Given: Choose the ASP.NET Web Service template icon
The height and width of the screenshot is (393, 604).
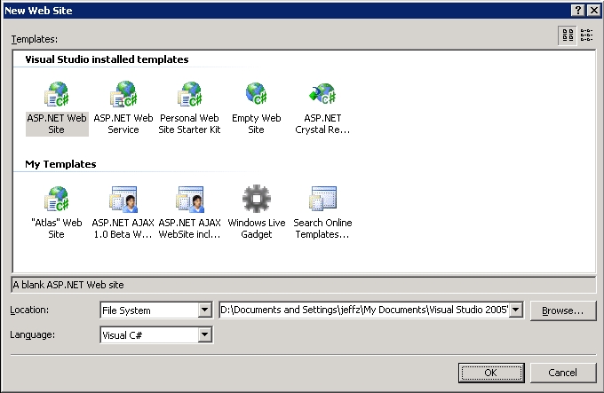Looking at the screenshot, I should pos(123,94).
